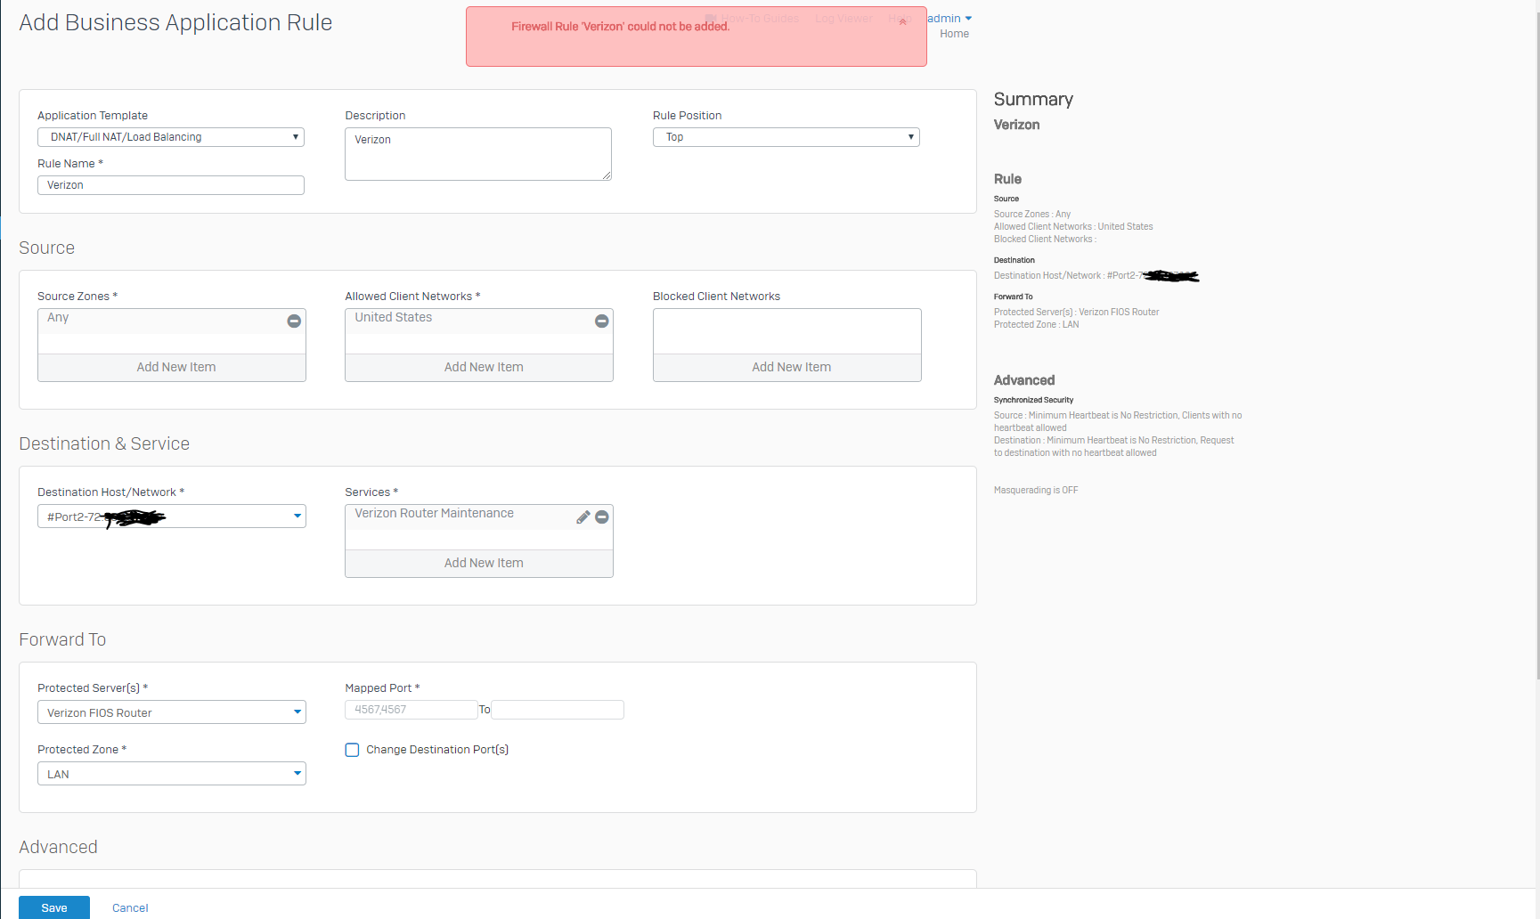Open the Rule Position dropdown
The height and width of the screenshot is (919, 1540).
(786, 137)
